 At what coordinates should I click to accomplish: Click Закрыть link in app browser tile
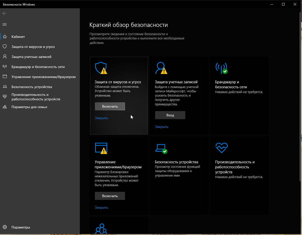[x=101, y=207]
